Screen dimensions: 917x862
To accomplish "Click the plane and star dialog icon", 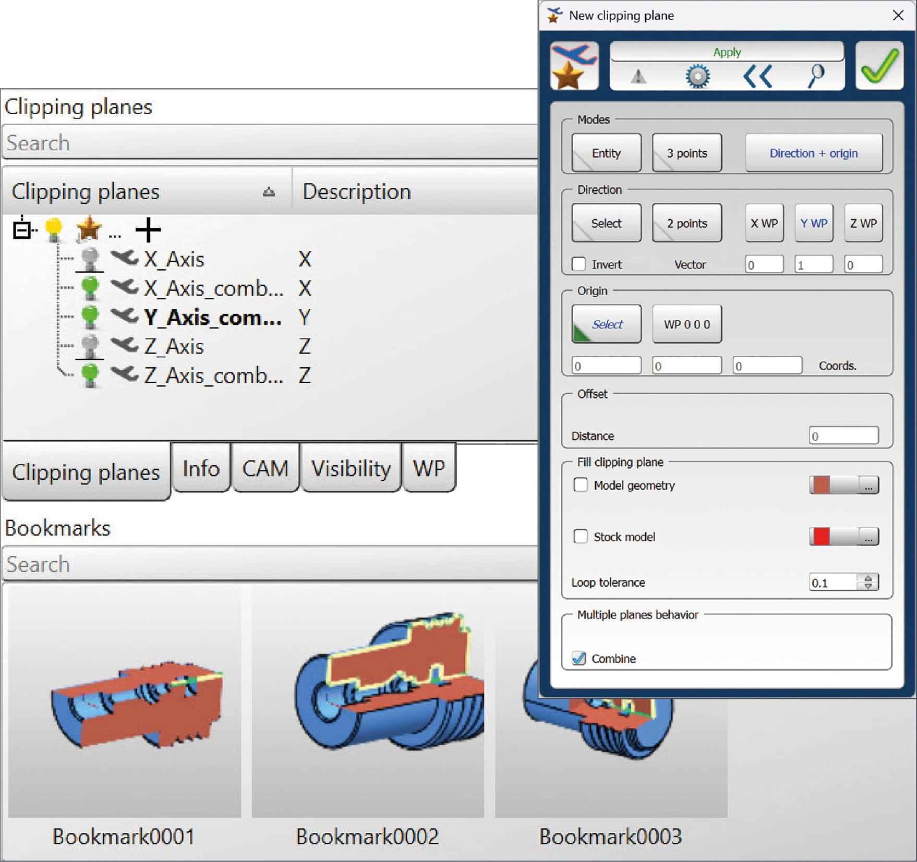I will [574, 66].
